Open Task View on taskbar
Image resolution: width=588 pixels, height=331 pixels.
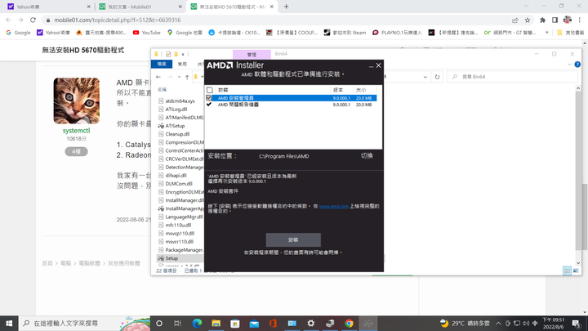[x=178, y=323]
